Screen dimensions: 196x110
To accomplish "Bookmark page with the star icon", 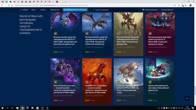I will [175, 5].
